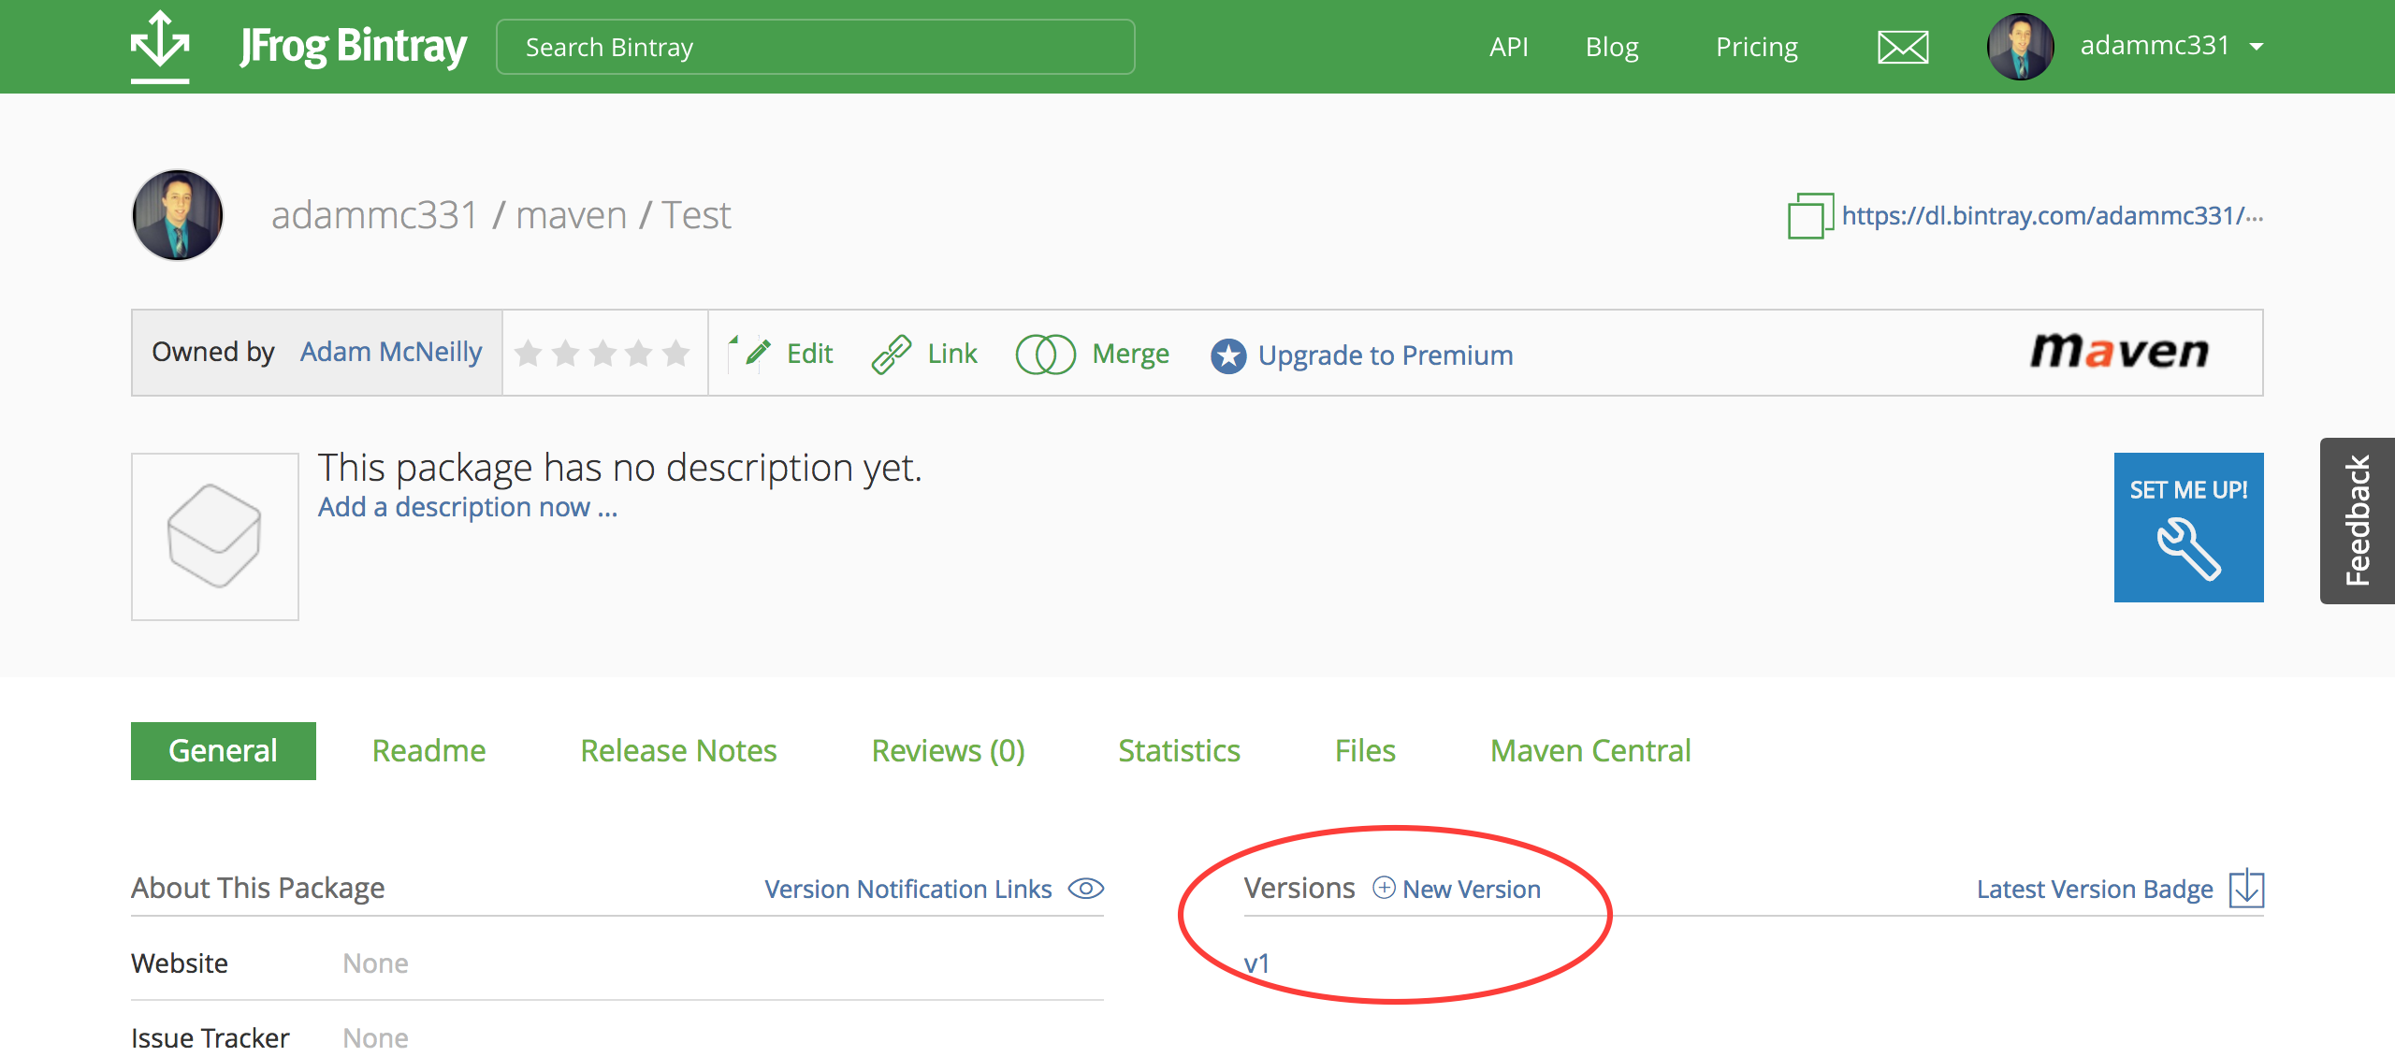Click in the Search Bintray field

click(x=814, y=47)
